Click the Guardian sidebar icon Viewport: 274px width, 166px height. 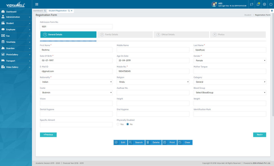(3, 48)
